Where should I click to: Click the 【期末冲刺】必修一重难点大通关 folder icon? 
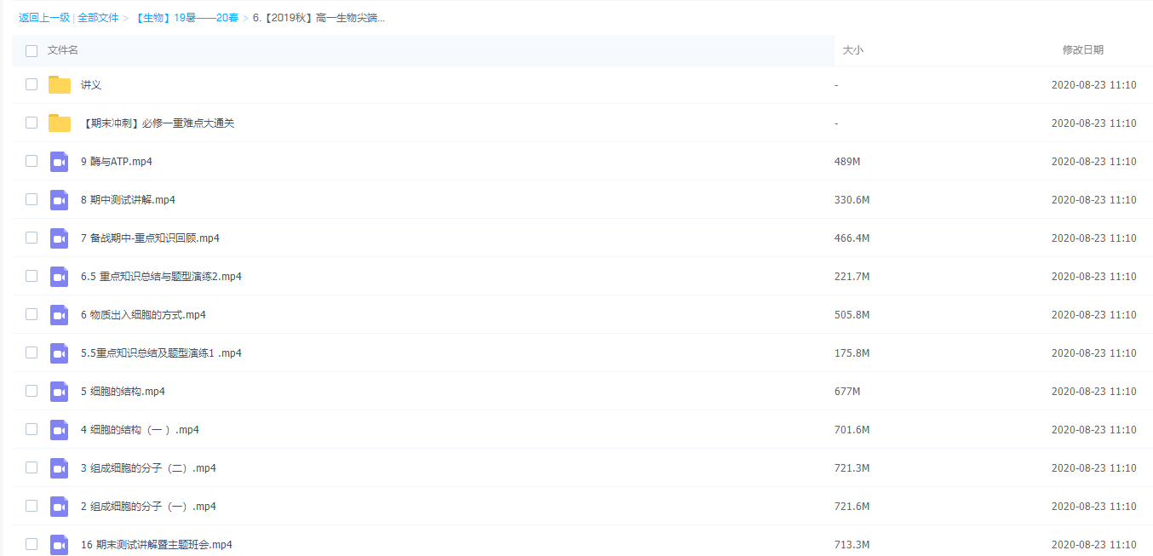pyautogui.click(x=60, y=123)
